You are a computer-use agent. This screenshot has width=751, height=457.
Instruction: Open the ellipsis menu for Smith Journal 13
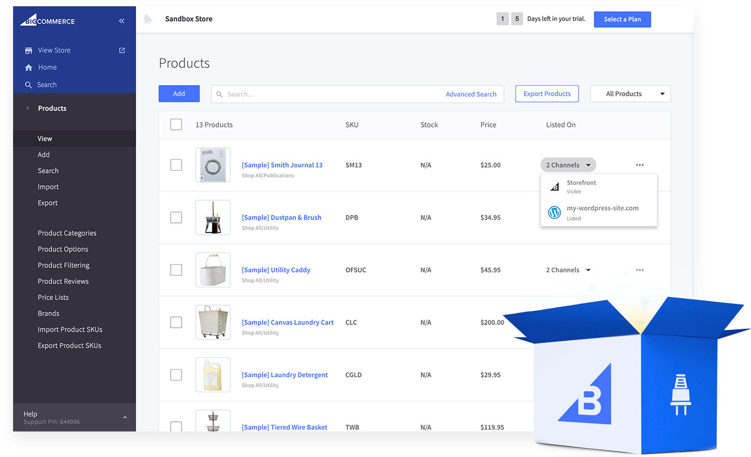point(640,165)
